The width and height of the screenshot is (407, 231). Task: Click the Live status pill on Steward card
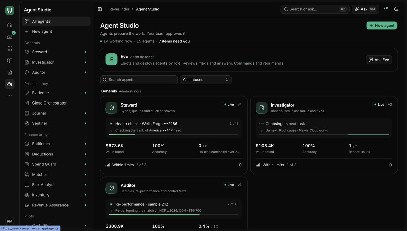tap(229, 105)
